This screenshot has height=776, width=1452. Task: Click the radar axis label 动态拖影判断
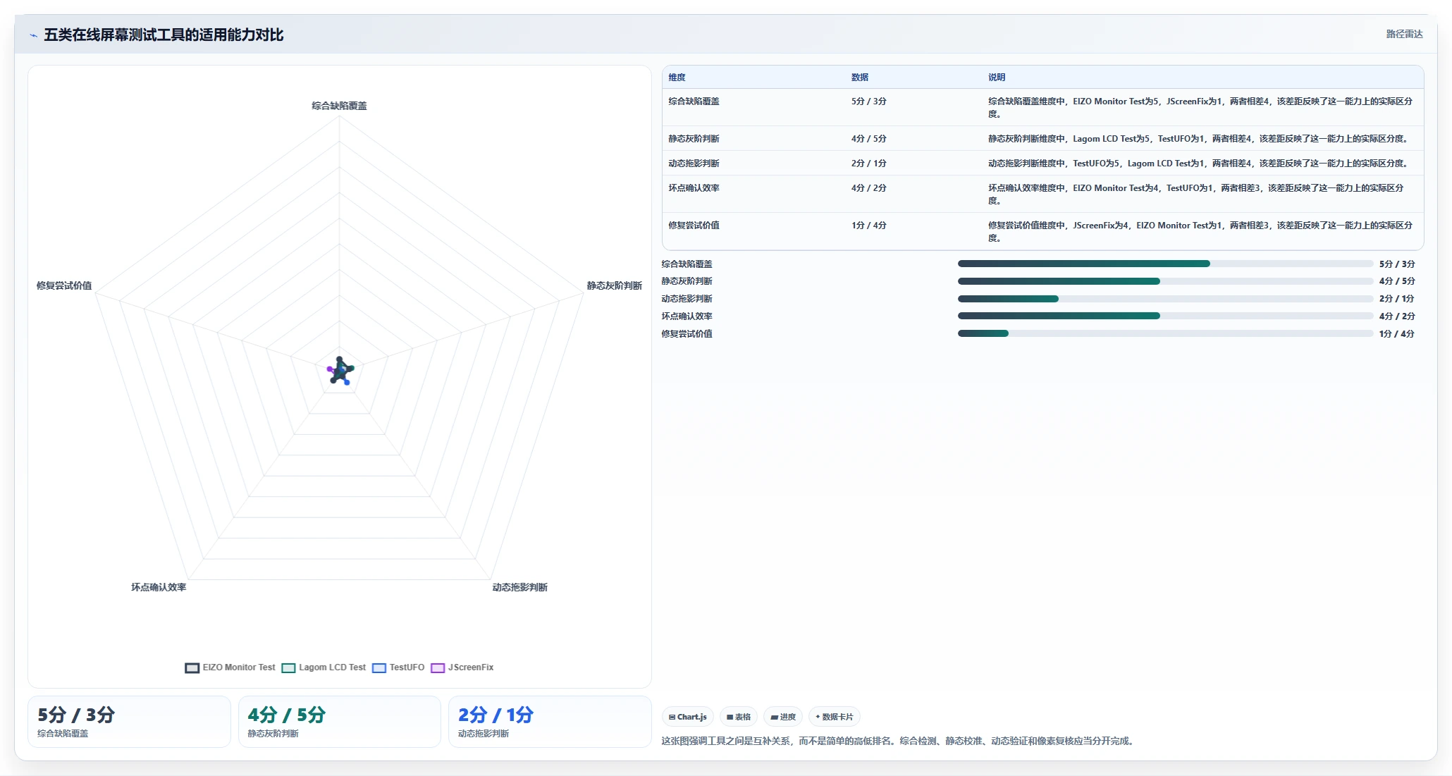(519, 587)
